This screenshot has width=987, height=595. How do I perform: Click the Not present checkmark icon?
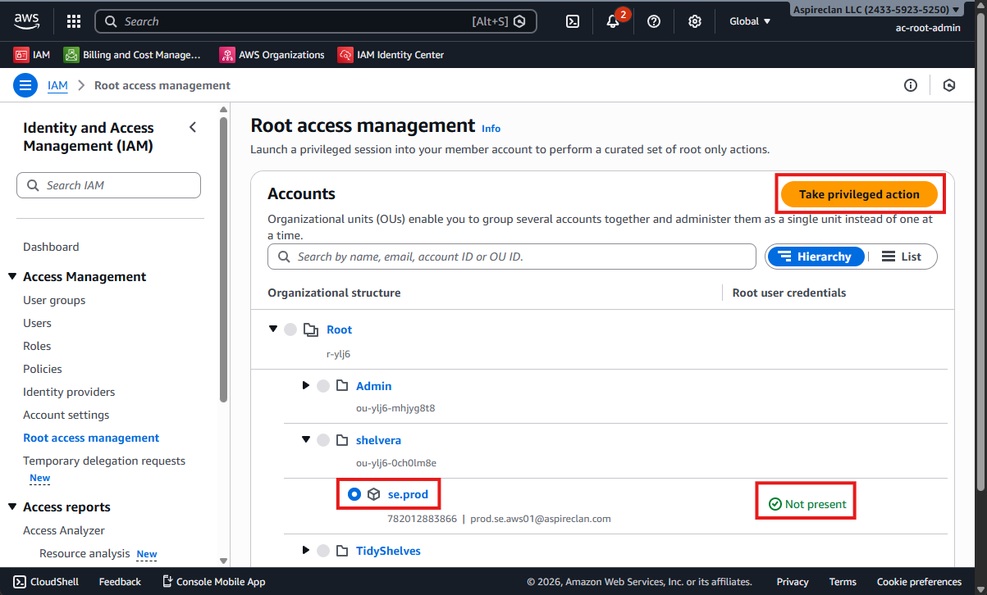[775, 504]
